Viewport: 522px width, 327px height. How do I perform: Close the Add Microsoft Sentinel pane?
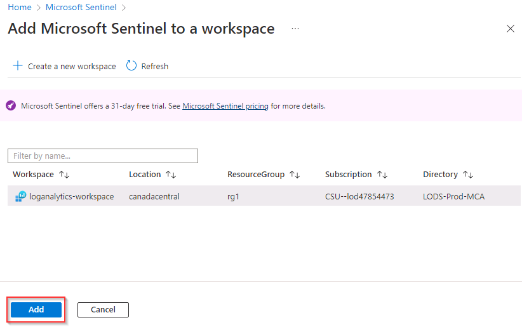[x=511, y=29]
